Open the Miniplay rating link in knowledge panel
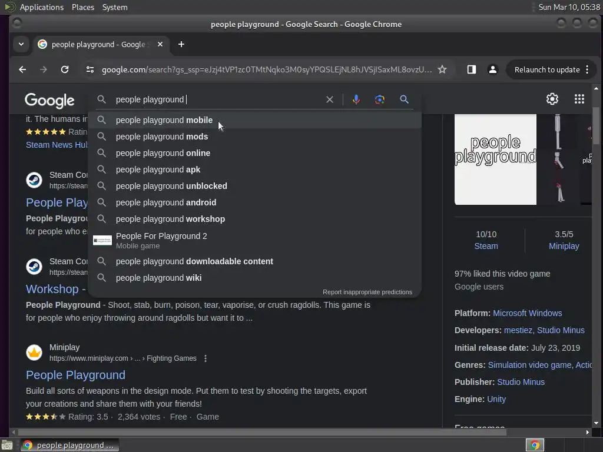This screenshot has width=603, height=452. tap(564, 246)
